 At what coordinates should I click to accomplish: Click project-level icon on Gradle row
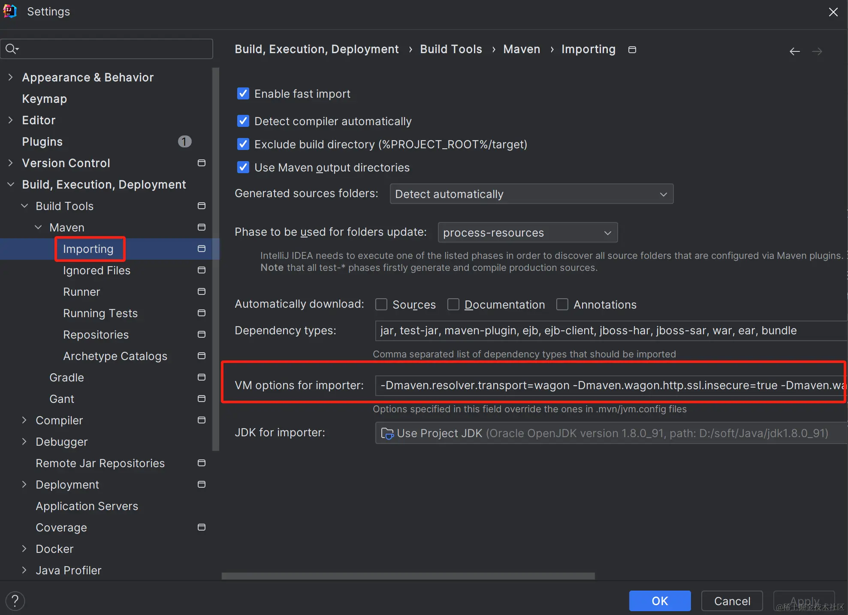[x=201, y=377]
